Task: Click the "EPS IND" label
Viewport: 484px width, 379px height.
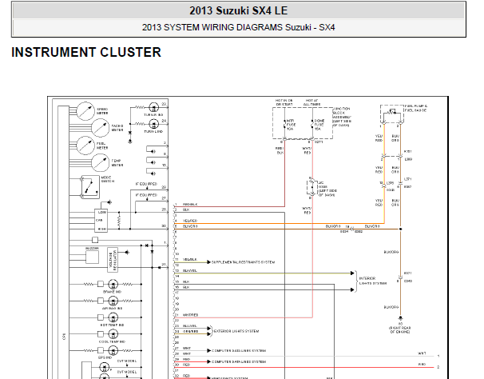Action: (x=105, y=357)
